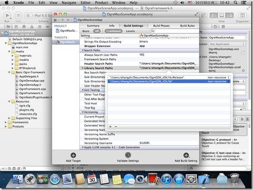This screenshot has height=190, width=253.
Task: Open the Product menu
Action: click(101, 3)
